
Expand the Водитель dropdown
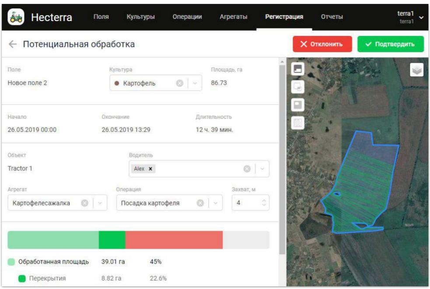tap(262, 169)
